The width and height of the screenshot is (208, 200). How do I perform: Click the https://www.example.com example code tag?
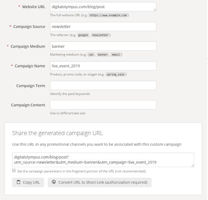pos(108,15)
